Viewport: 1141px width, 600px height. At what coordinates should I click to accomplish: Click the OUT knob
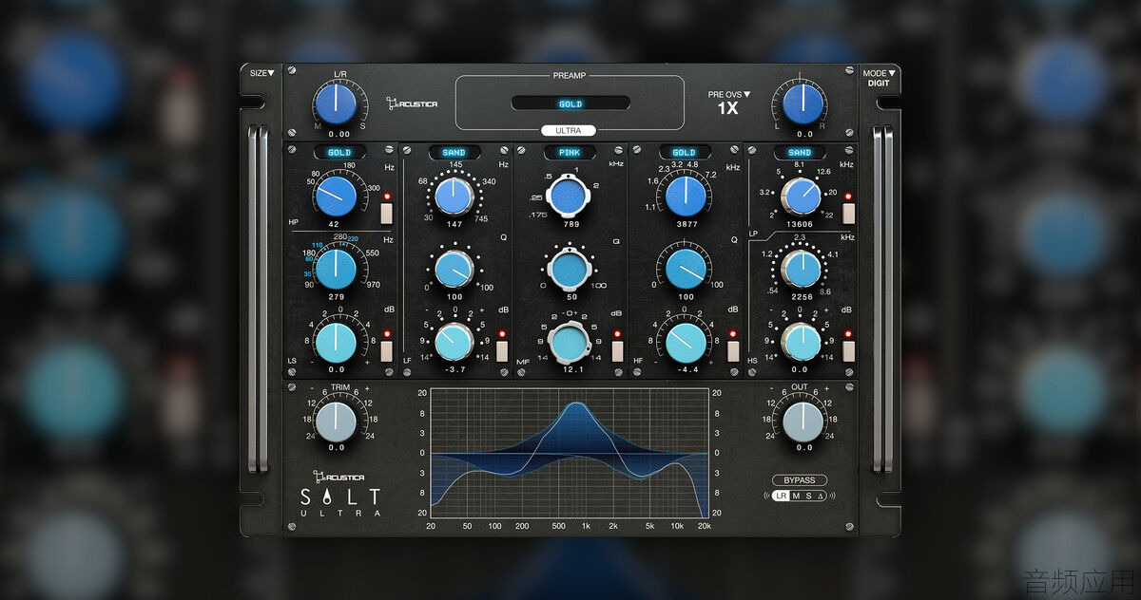point(803,422)
